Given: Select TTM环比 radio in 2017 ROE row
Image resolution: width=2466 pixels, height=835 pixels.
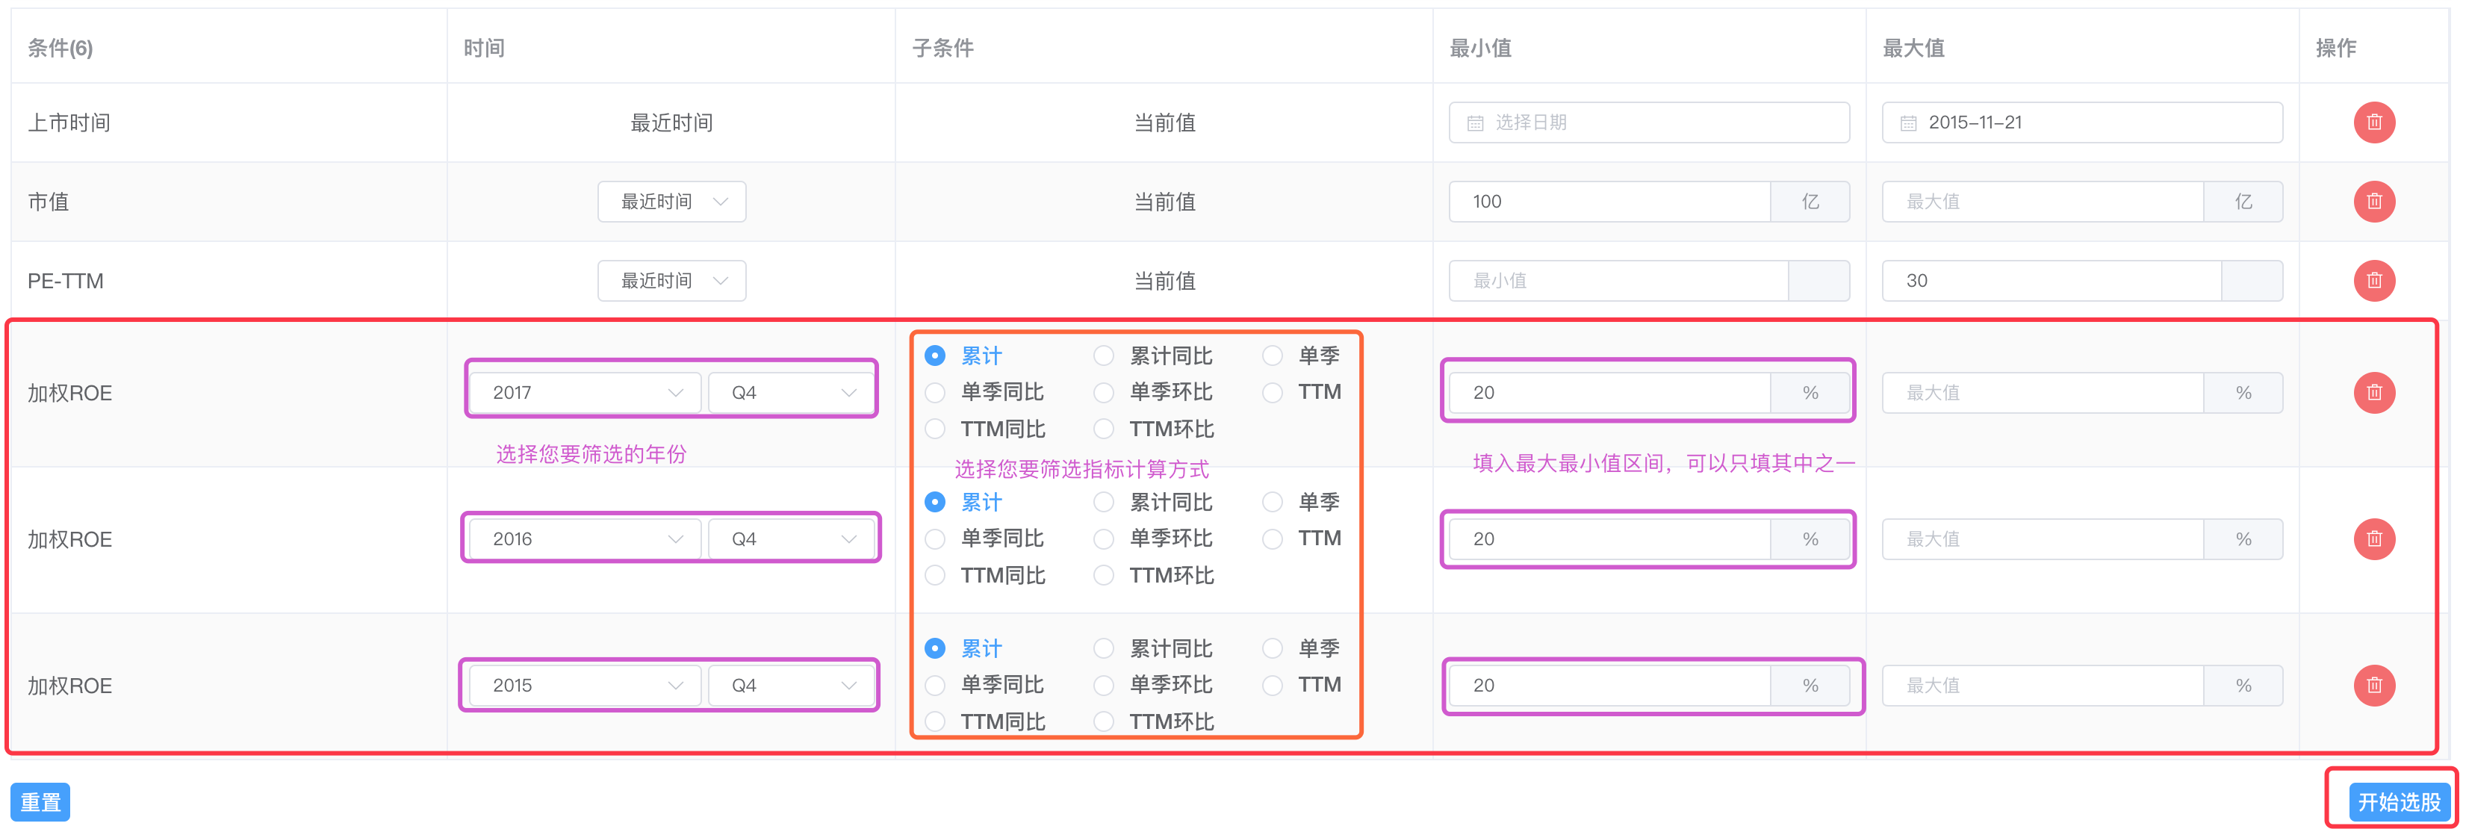Looking at the screenshot, I should point(1104,429).
